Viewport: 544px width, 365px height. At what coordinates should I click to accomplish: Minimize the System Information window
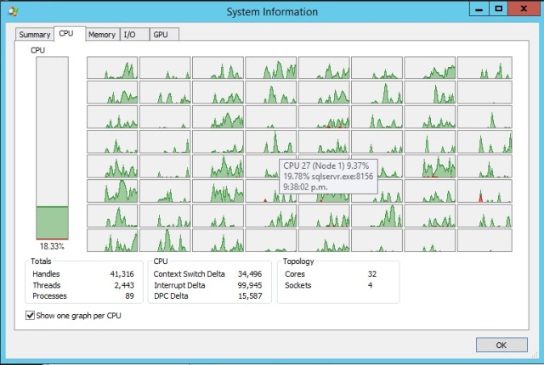point(479,8)
